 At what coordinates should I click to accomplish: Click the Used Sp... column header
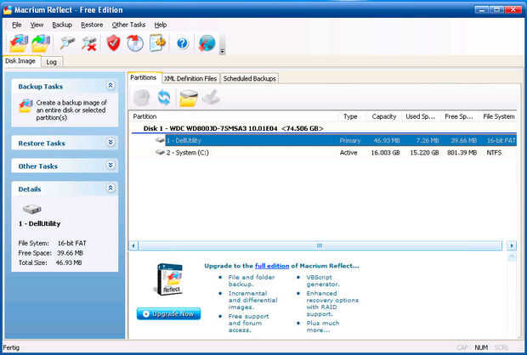coord(420,116)
